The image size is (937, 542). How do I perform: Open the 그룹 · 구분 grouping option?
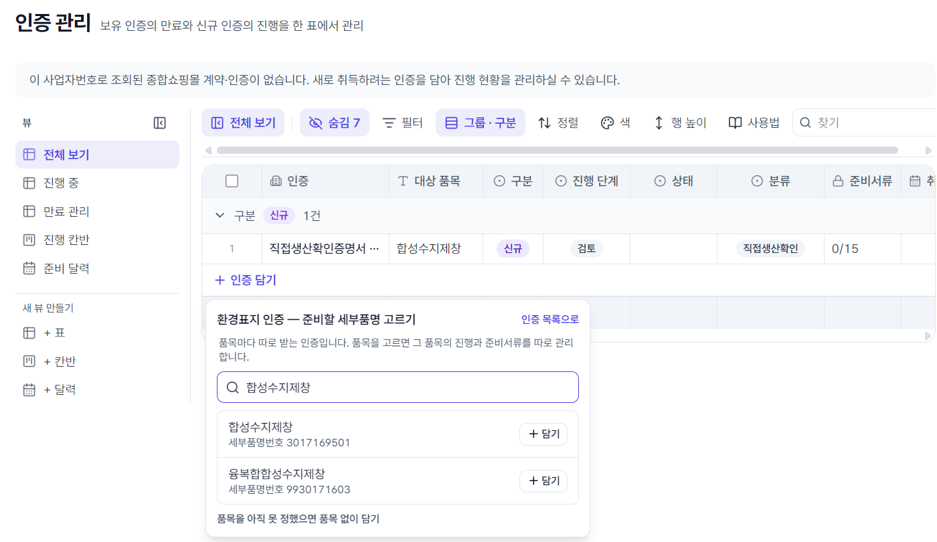pyautogui.click(x=481, y=122)
